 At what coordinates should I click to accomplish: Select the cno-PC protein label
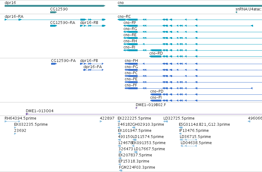(x=131, y=73)
